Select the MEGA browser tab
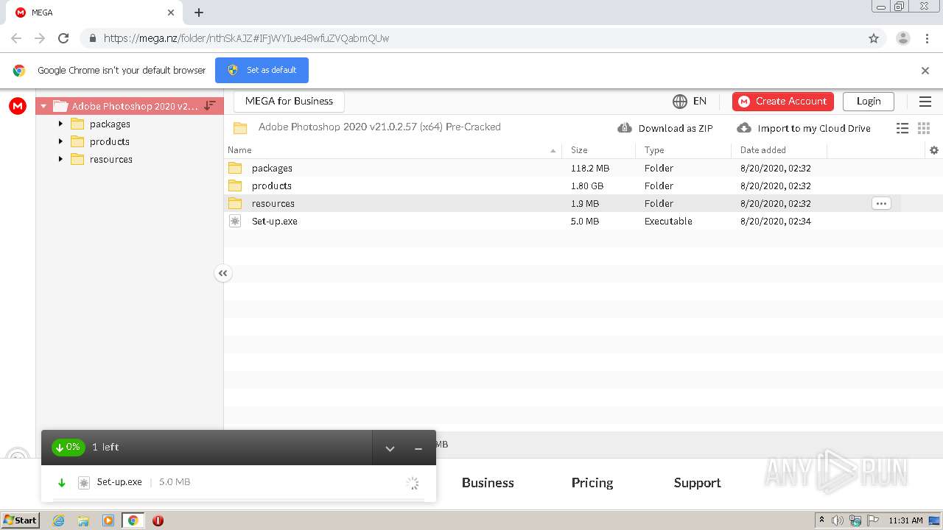 (x=96, y=13)
